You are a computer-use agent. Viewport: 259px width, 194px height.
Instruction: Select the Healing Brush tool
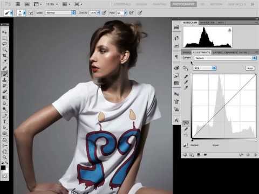(4, 68)
